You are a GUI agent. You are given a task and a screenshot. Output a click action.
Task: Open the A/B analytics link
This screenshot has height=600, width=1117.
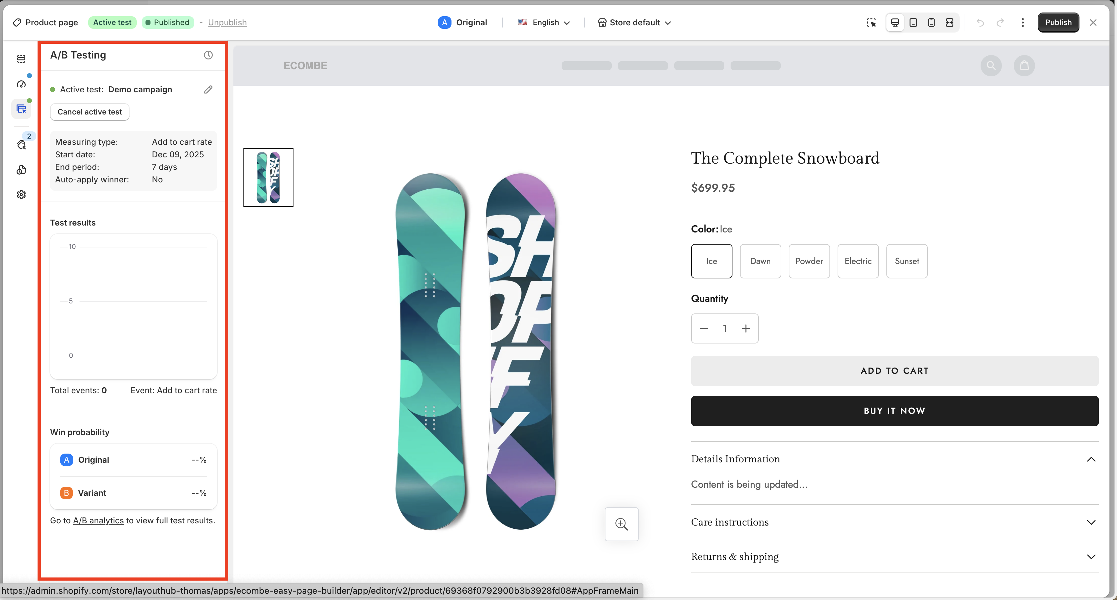(98, 520)
